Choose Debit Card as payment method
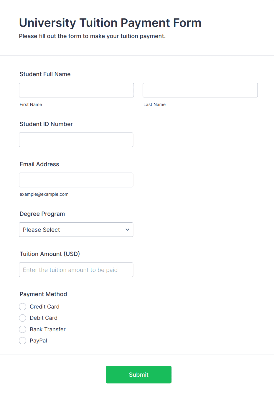This screenshot has height=398, width=274. pyautogui.click(x=23, y=318)
